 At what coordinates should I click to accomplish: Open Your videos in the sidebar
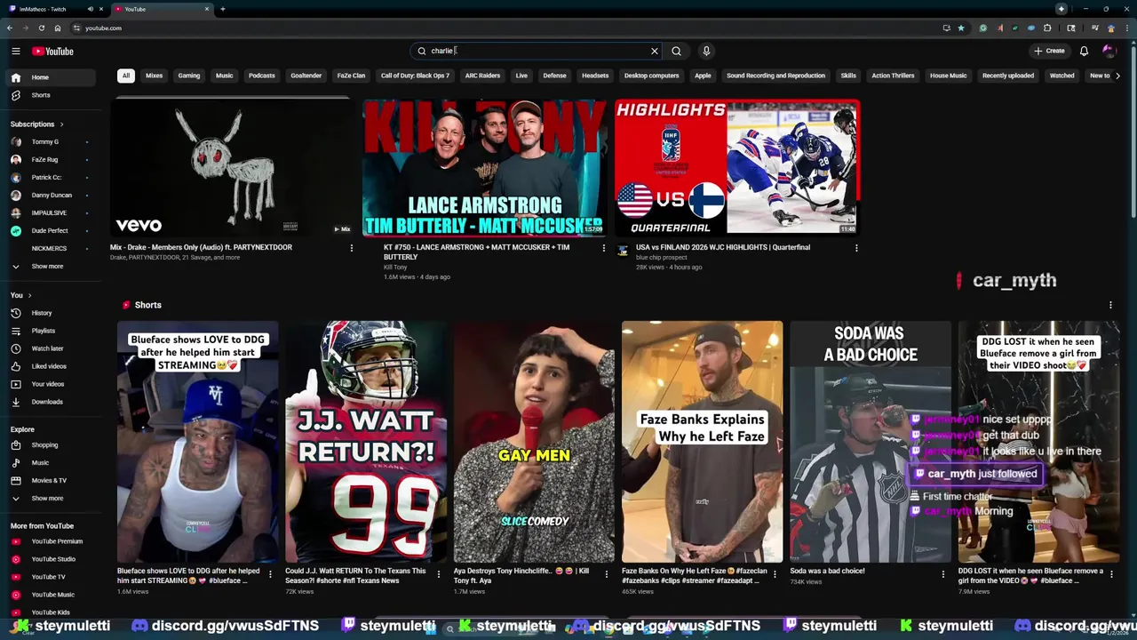[52, 384]
